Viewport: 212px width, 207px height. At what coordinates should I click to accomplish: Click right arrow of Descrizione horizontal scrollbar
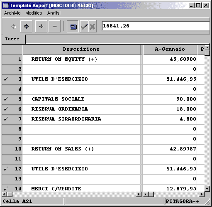[x=139, y=195]
